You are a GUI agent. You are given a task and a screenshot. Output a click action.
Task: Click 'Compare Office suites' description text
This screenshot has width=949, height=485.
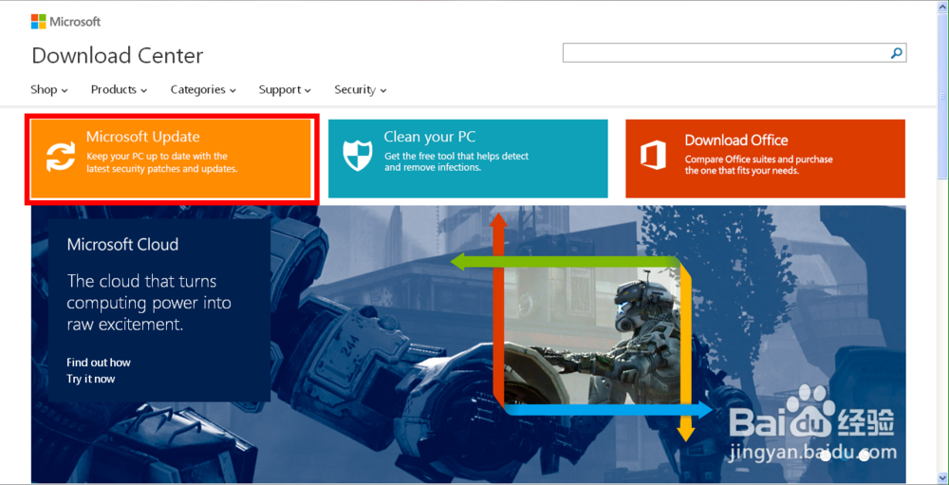759,165
